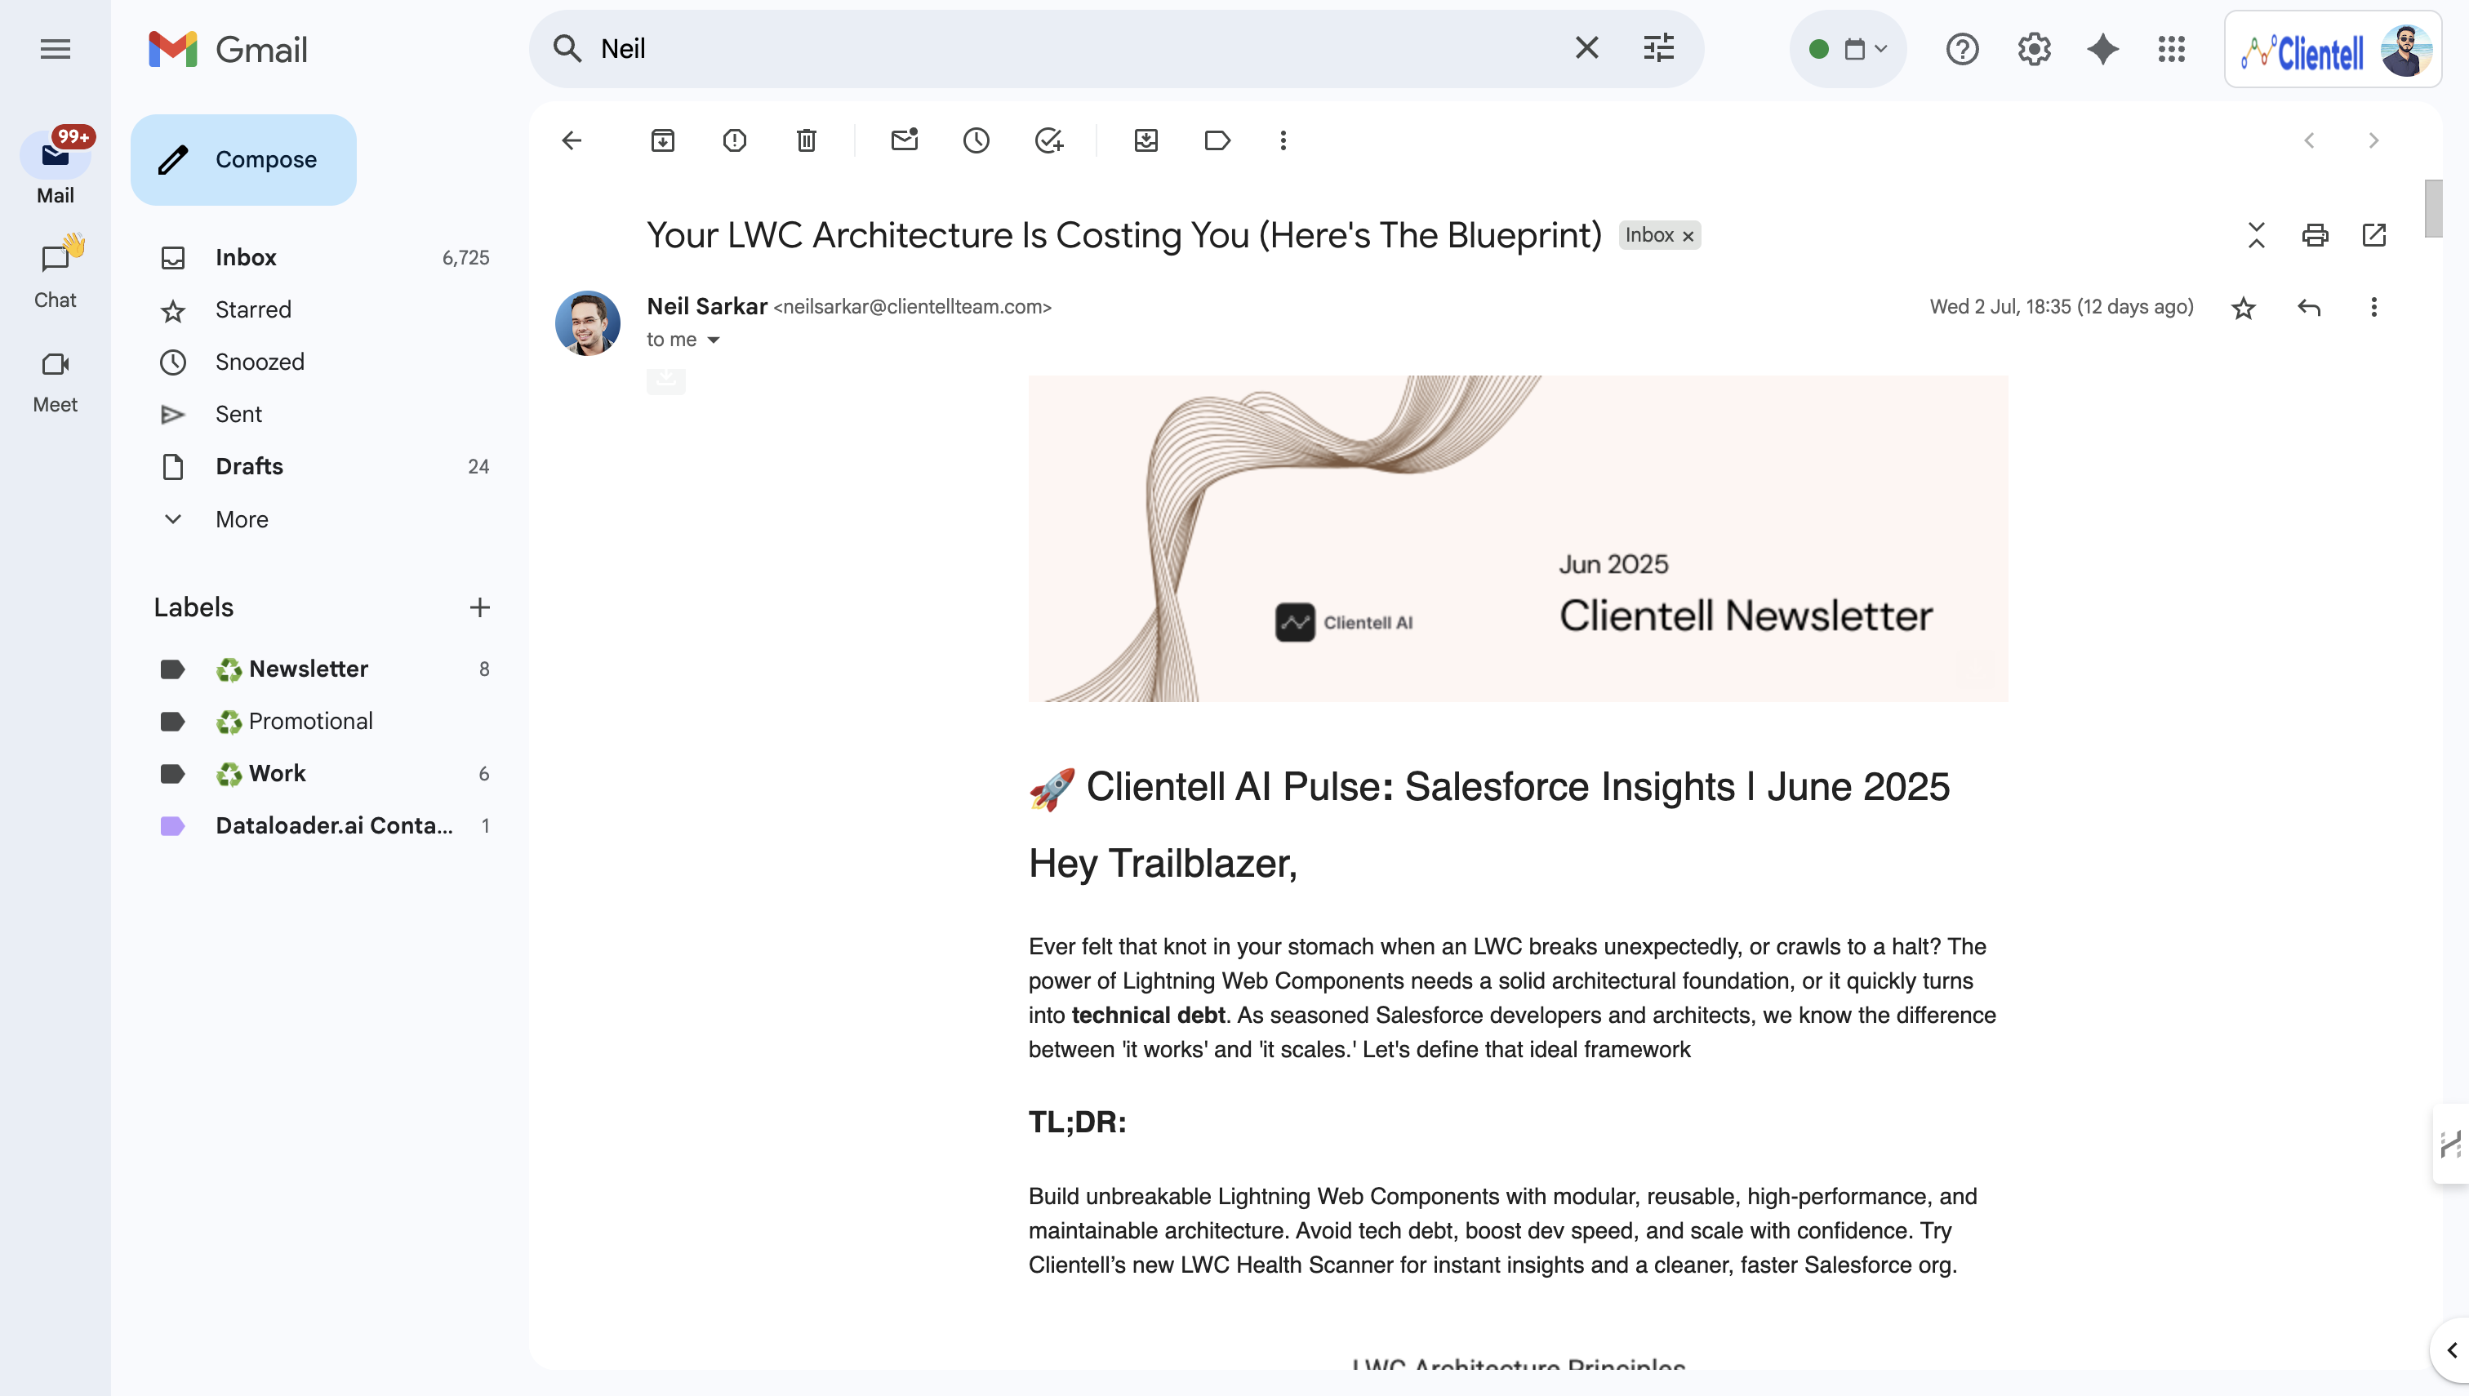Expand More folders in the sidebar
The width and height of the screenshot is (2469, 1396).
coord(242,520)
